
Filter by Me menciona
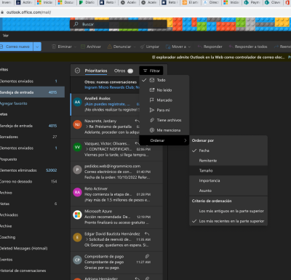(x=164, y=130)
